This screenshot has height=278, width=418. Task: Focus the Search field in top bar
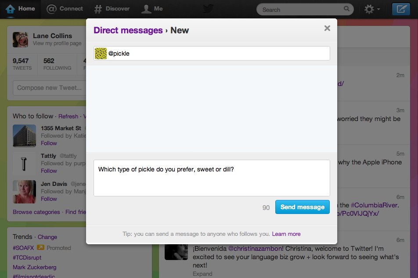click(305, 10)
